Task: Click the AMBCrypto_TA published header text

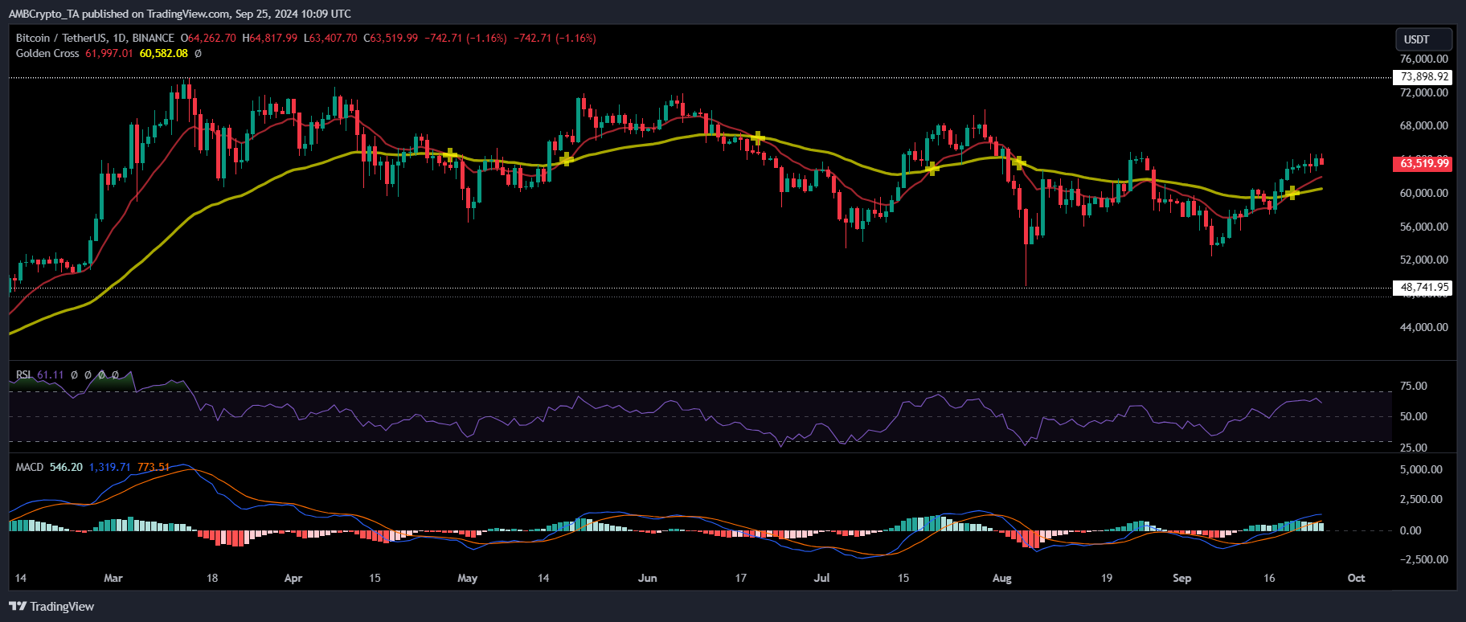Action: pyautogui.click(x=180, y=14)
